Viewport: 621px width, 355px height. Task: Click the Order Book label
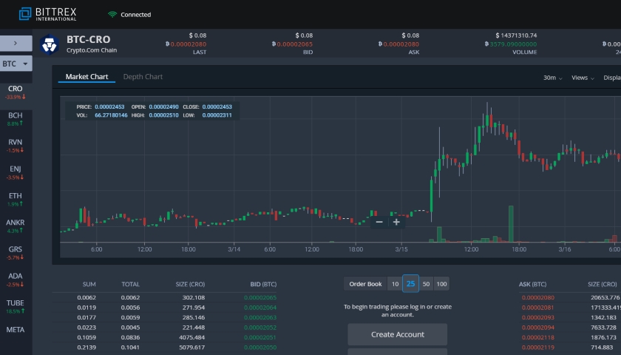[365, 284]
